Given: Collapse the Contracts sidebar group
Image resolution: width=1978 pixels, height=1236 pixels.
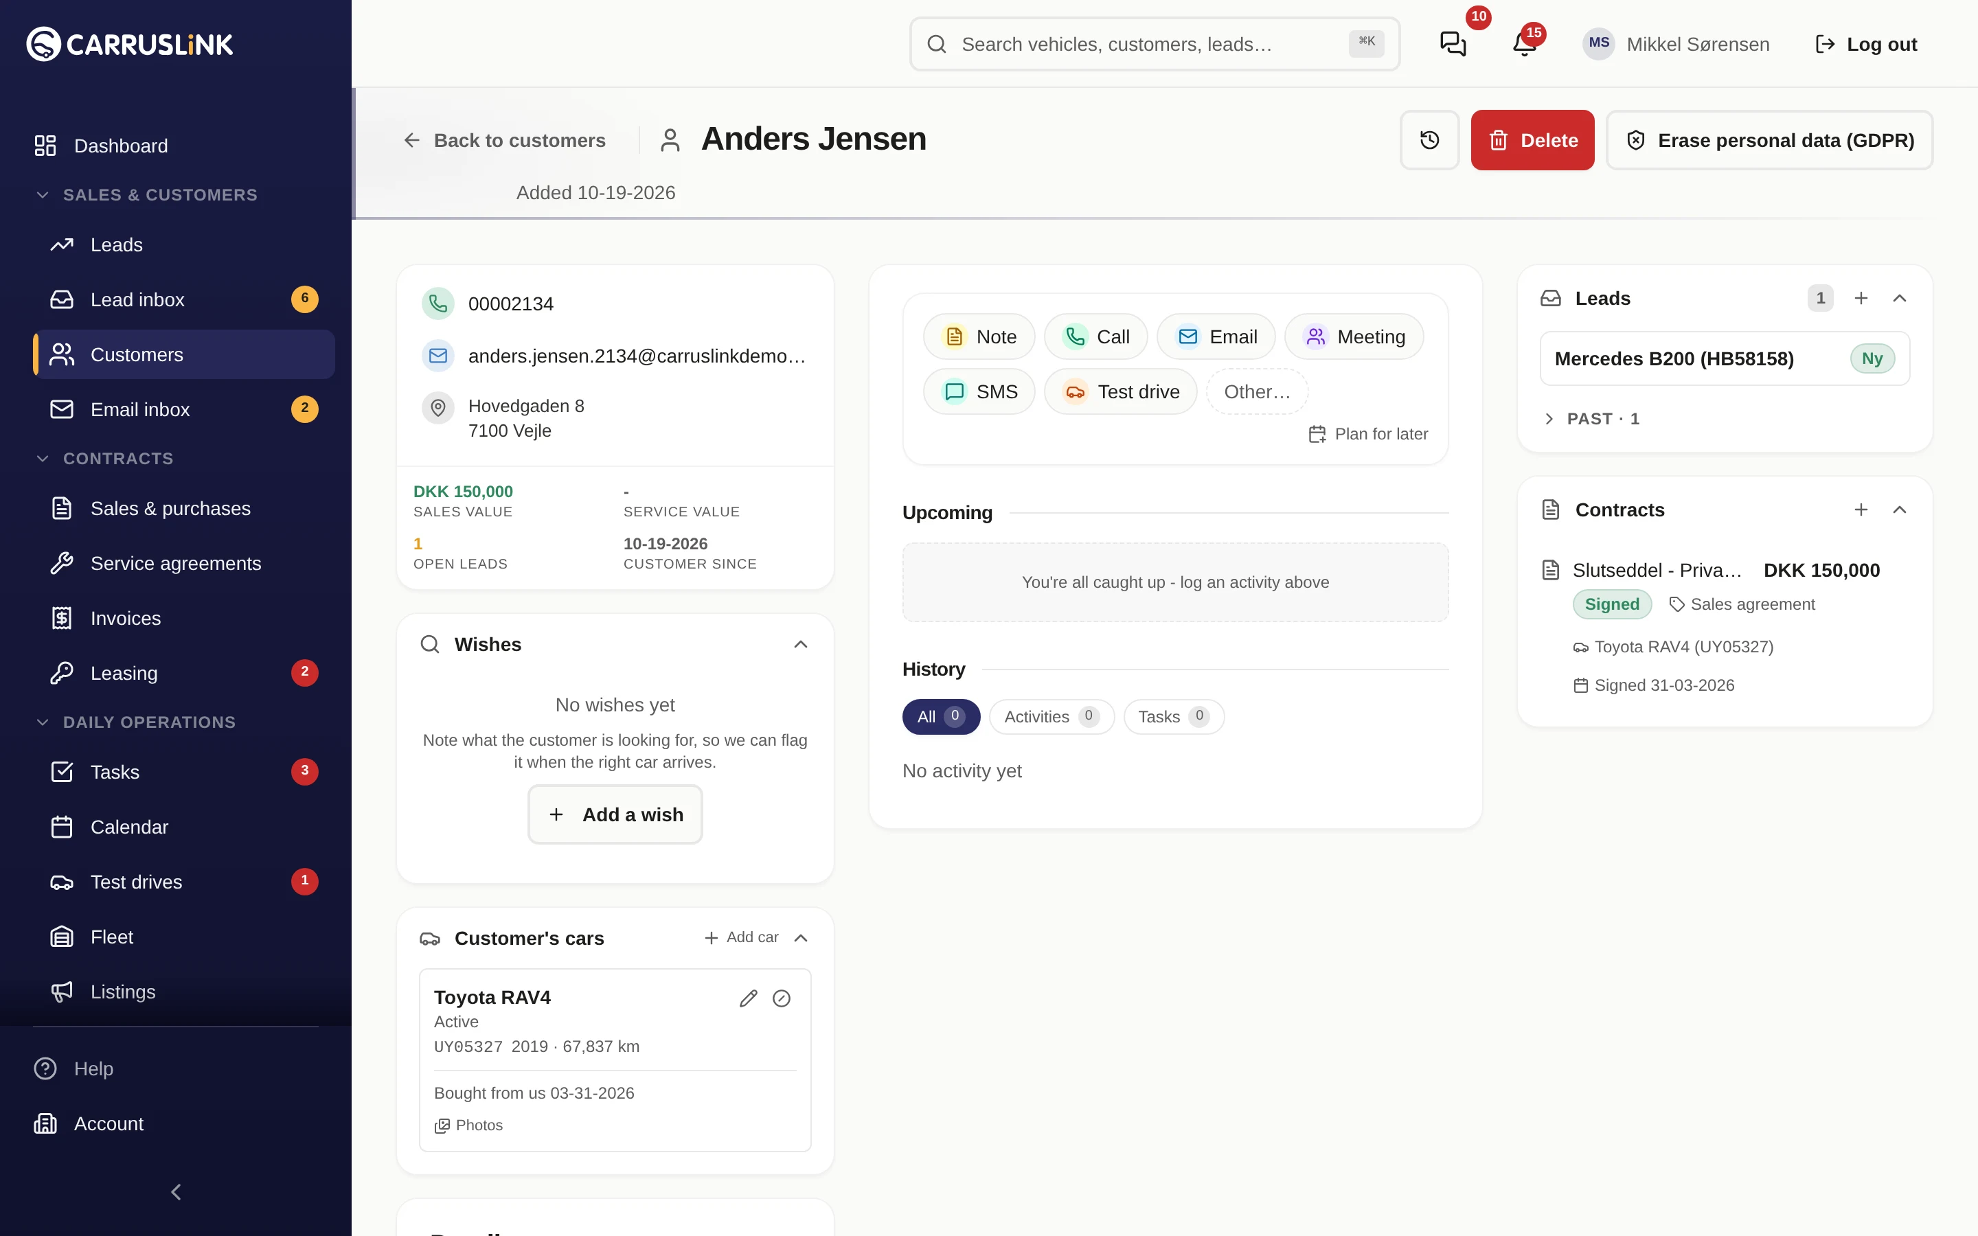Looking at the screenshot, I should tap(104, 459).
